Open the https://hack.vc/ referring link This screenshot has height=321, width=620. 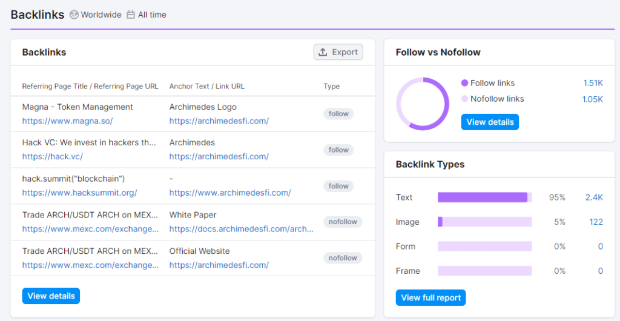[x=53, y=156]
